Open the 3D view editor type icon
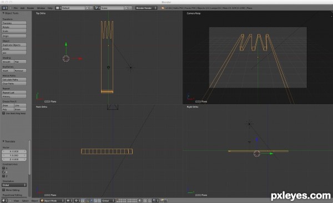 4,201
